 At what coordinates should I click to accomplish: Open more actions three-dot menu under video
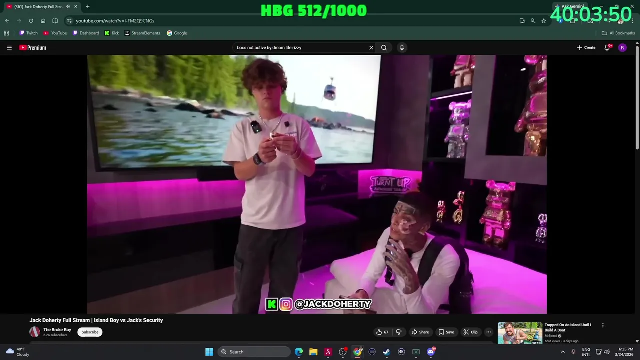point(489,332)
